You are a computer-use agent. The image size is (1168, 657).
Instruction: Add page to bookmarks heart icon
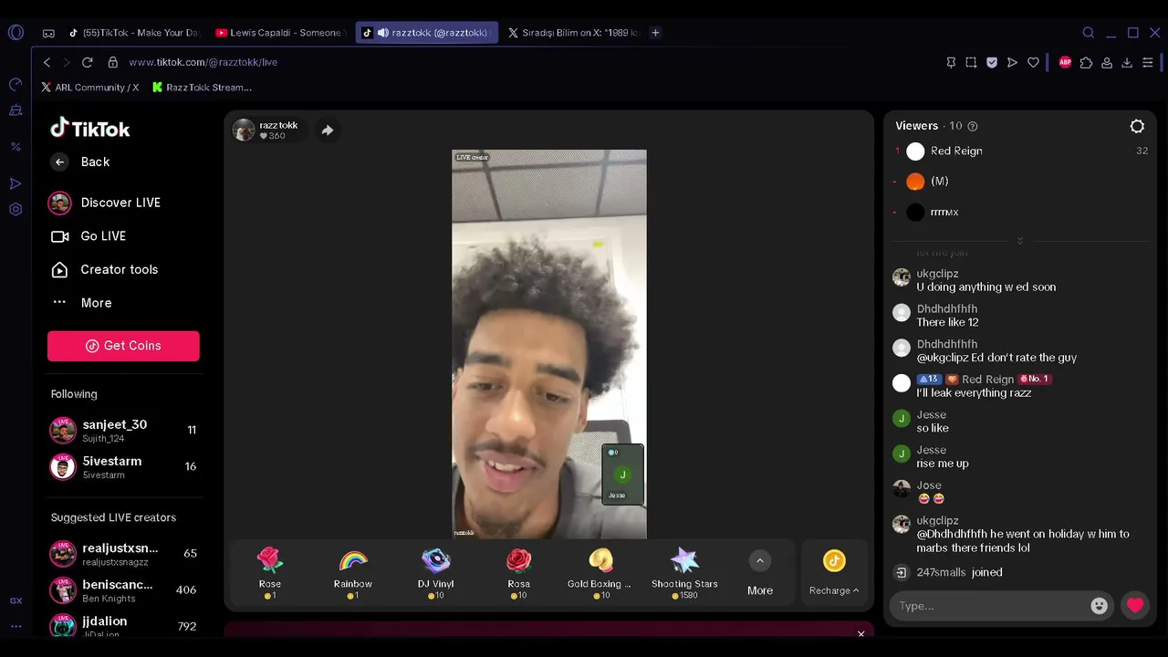point(1033,62)
